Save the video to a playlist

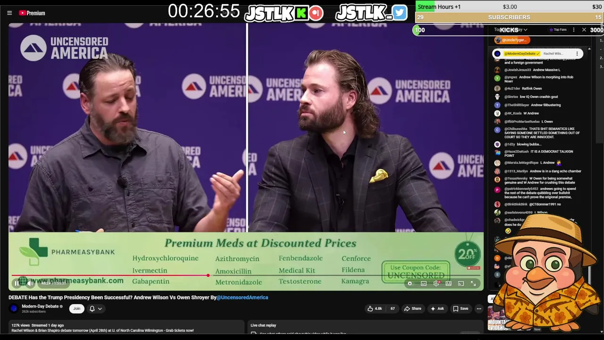pyautogui.click(x=461, y=308)
